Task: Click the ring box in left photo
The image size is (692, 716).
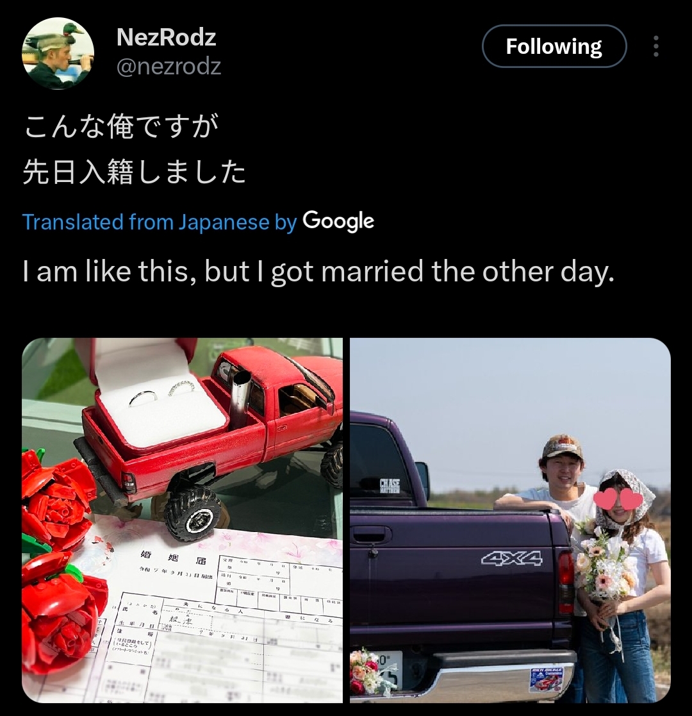Action: [x=155, y=394]
